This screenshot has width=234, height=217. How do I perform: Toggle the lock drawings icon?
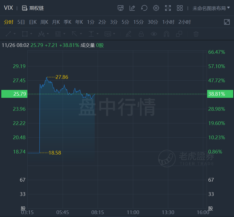click(141, 34)
